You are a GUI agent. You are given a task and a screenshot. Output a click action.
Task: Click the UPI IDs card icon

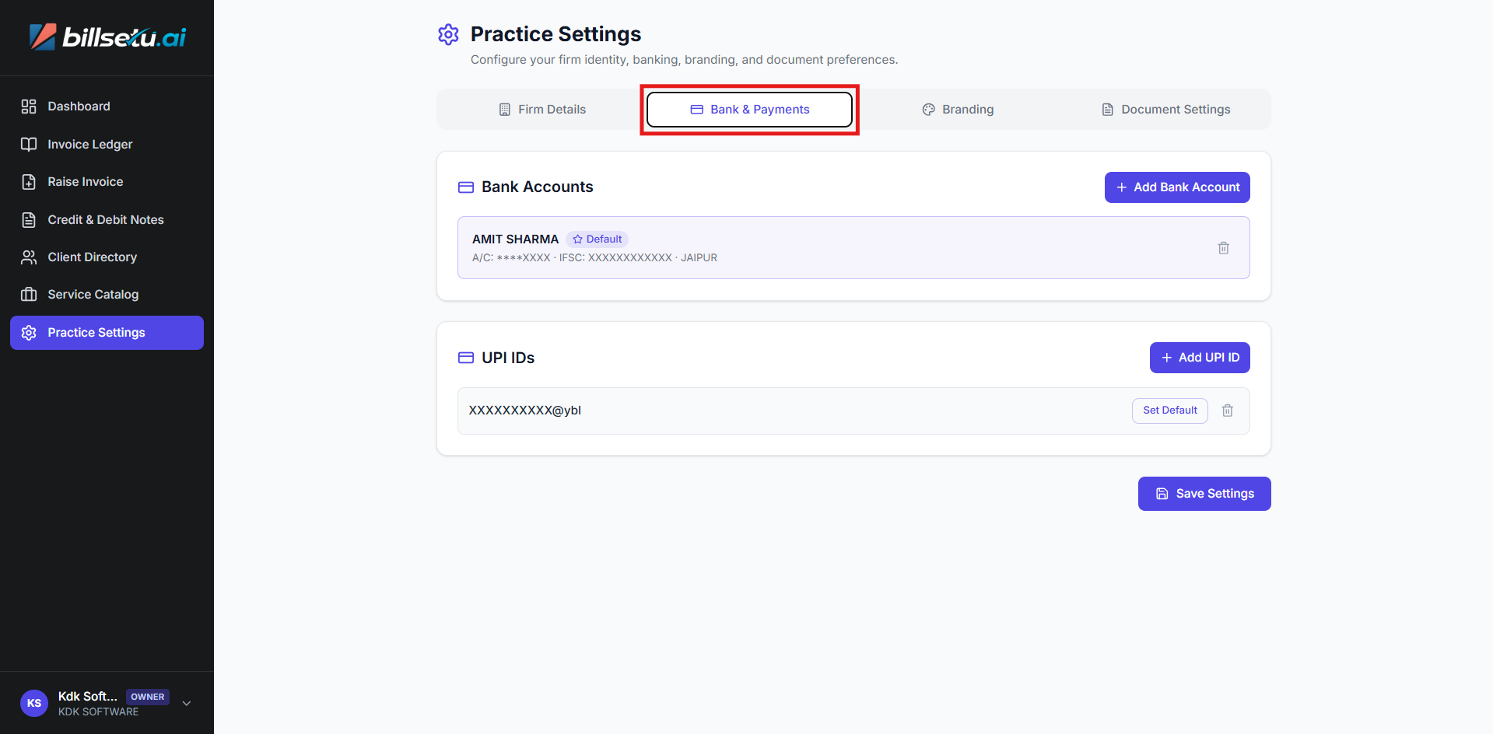[x=466, y=358]
